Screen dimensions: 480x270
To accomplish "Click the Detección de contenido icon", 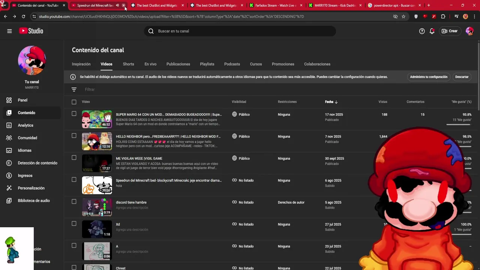I will pyautogui.click(x=9, y=163).
